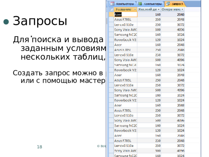Click the text 'Создать запрос можно в'
The image size is (209, 157).
[x=58, y=73]
